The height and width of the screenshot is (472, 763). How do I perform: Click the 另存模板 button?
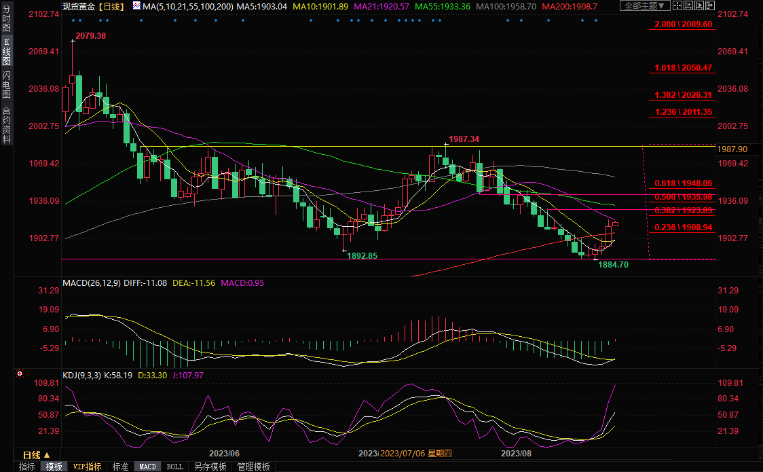[x=210, y=467]
